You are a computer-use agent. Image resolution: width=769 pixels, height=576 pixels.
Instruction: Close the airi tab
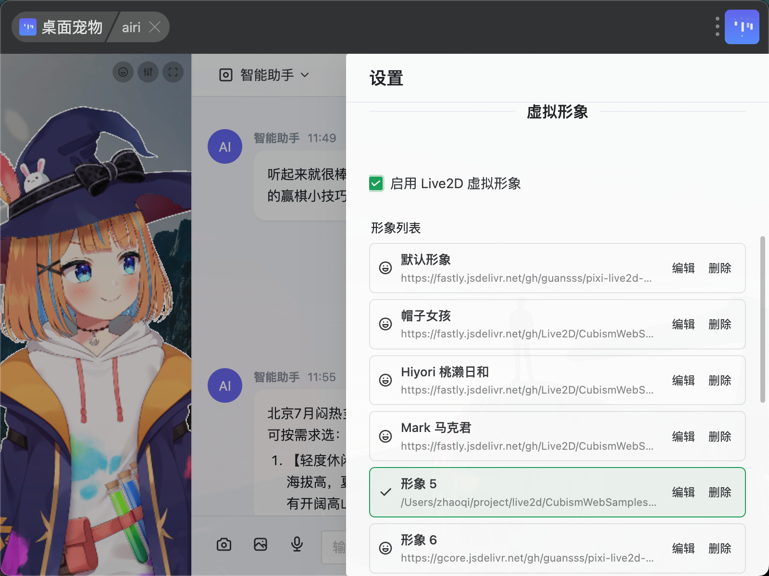point(155,27)
